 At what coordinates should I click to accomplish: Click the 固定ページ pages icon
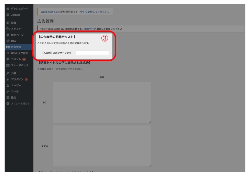click(x=8, y=35)
